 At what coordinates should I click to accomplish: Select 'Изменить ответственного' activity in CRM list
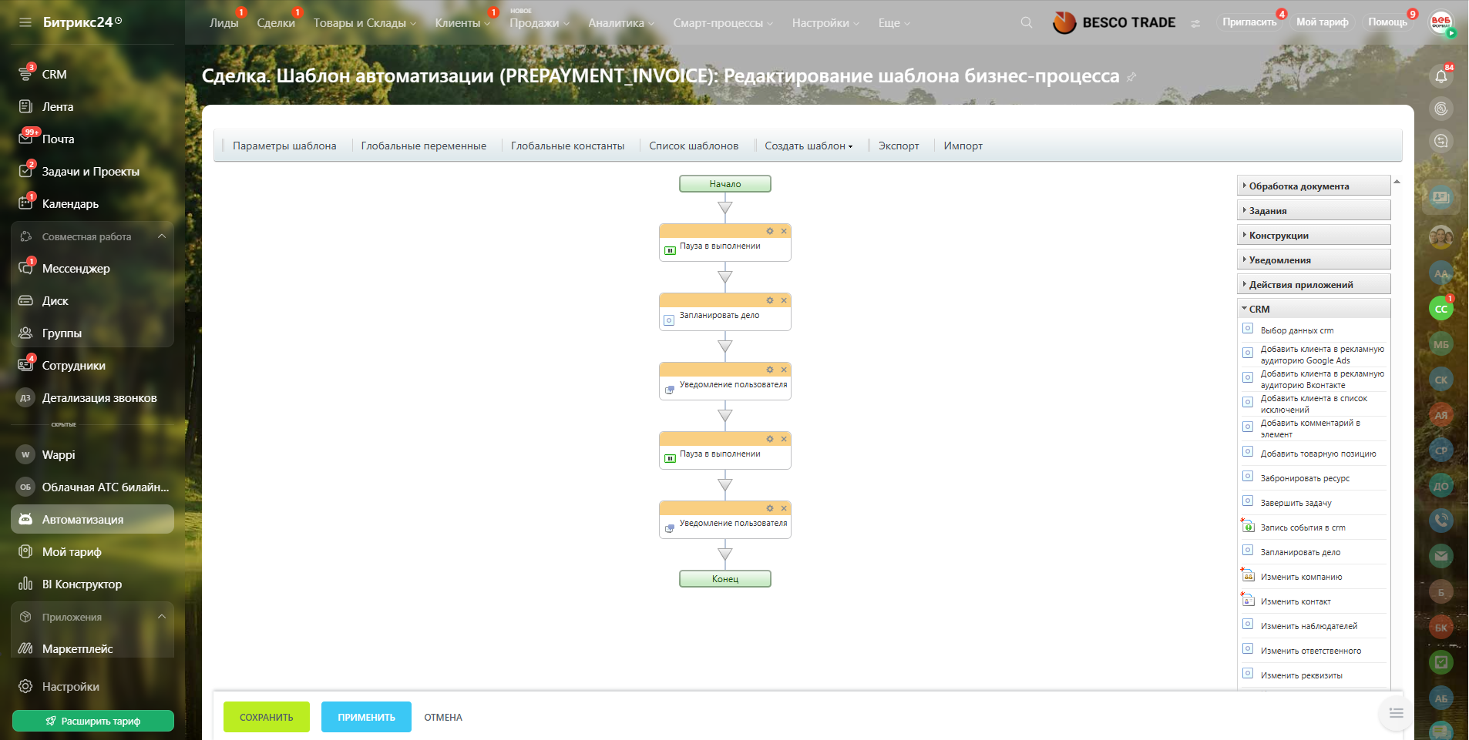click(x=1310, y=651)
